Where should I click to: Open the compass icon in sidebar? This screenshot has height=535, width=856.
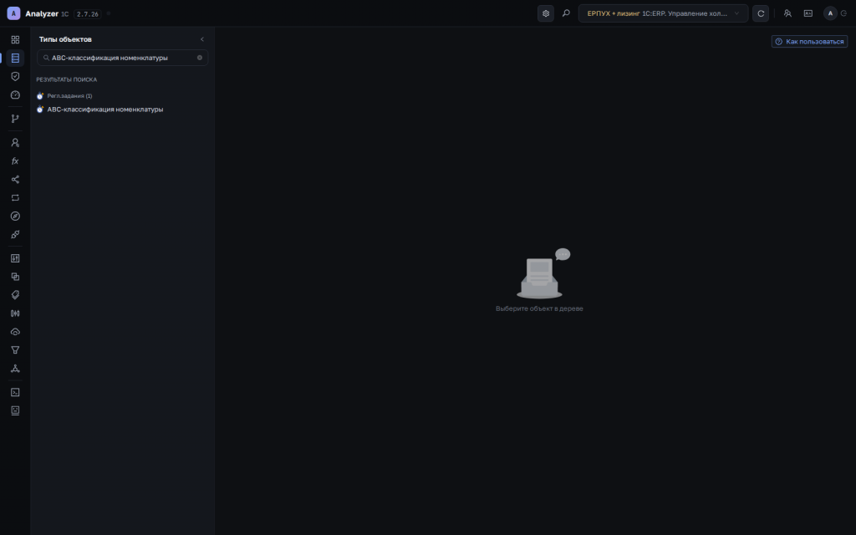pyautogui.click(x=15, y=217)
